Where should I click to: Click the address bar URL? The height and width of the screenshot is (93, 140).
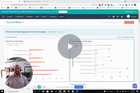pyautogui.click(x=31, y=5)
